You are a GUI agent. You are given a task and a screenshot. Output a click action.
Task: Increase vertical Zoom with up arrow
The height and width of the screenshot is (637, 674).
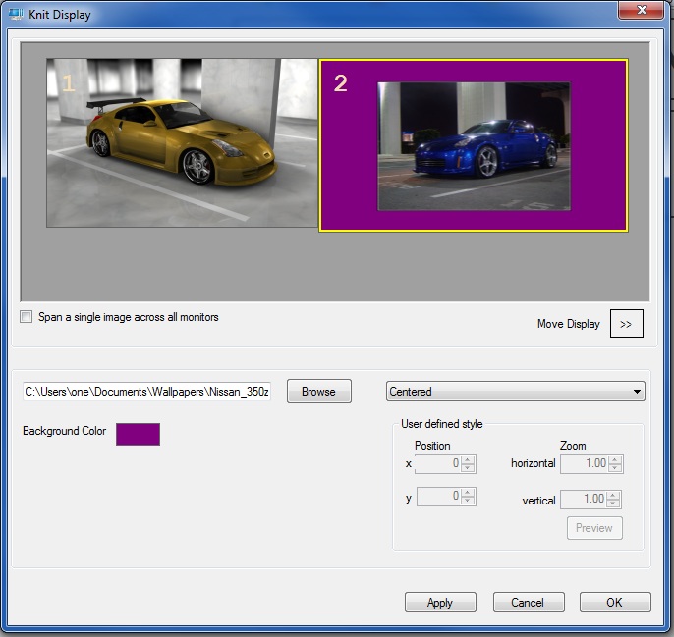(x=613, y=496)
